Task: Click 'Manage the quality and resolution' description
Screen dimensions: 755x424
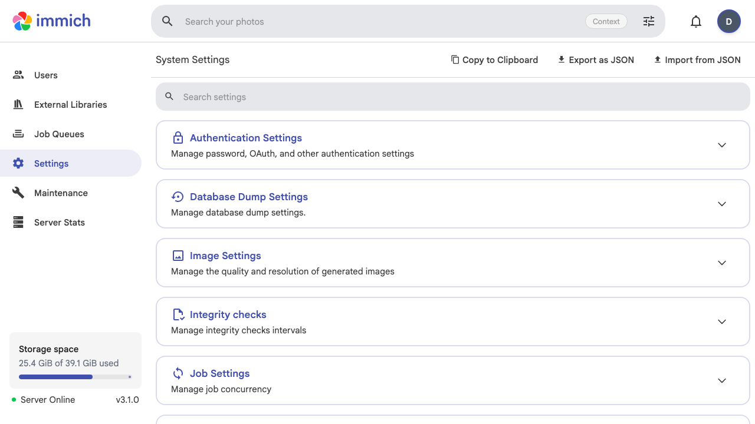Action: (283, 271)
